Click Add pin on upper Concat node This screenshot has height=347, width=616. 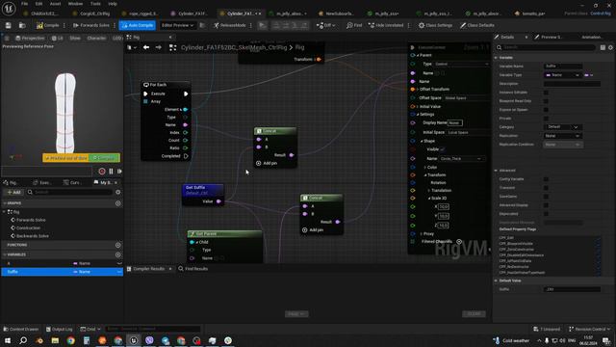[x=267, y=163]
